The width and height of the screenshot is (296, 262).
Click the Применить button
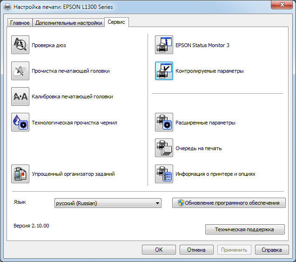[x=234, y=250]
